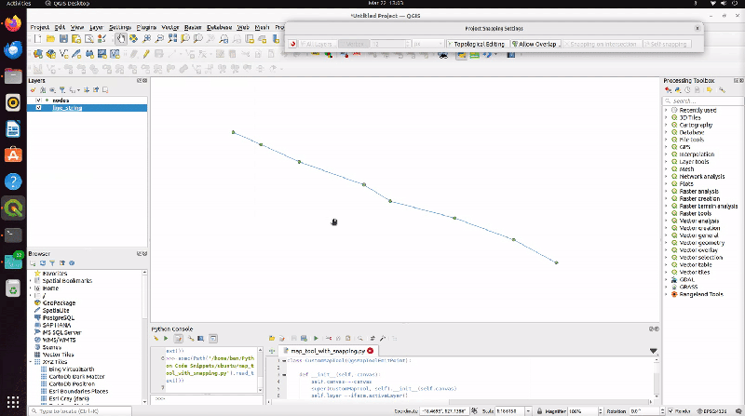Save the project with floppy disk icon
745x416 pixels.
[63, 39]
